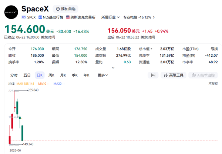Screen dimensions: 222x154
Task: Open 不复权 adjustment selector
Action: 213,84
